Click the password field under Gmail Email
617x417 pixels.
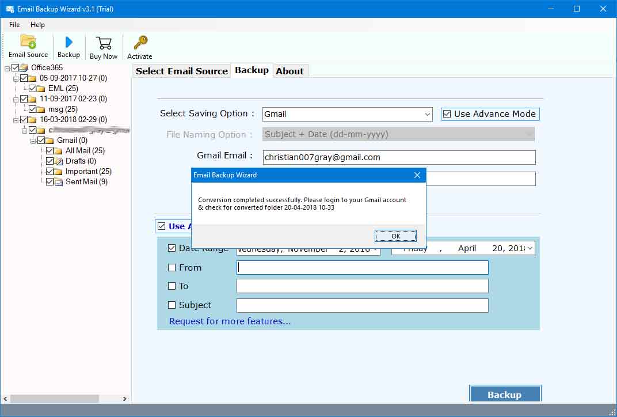click(481, 179)
